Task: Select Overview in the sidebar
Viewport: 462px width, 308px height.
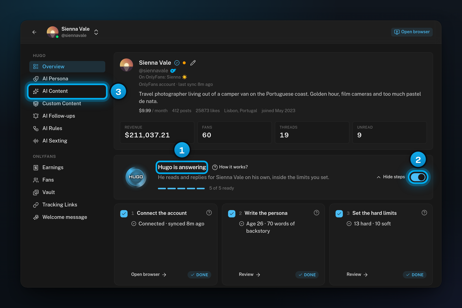Action: (x=67, y=66)
